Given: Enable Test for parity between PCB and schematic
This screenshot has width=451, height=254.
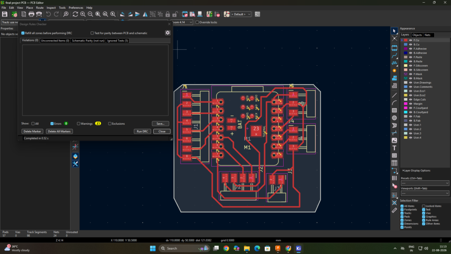Looking at the screenshot, I should [x=92, y=33].
